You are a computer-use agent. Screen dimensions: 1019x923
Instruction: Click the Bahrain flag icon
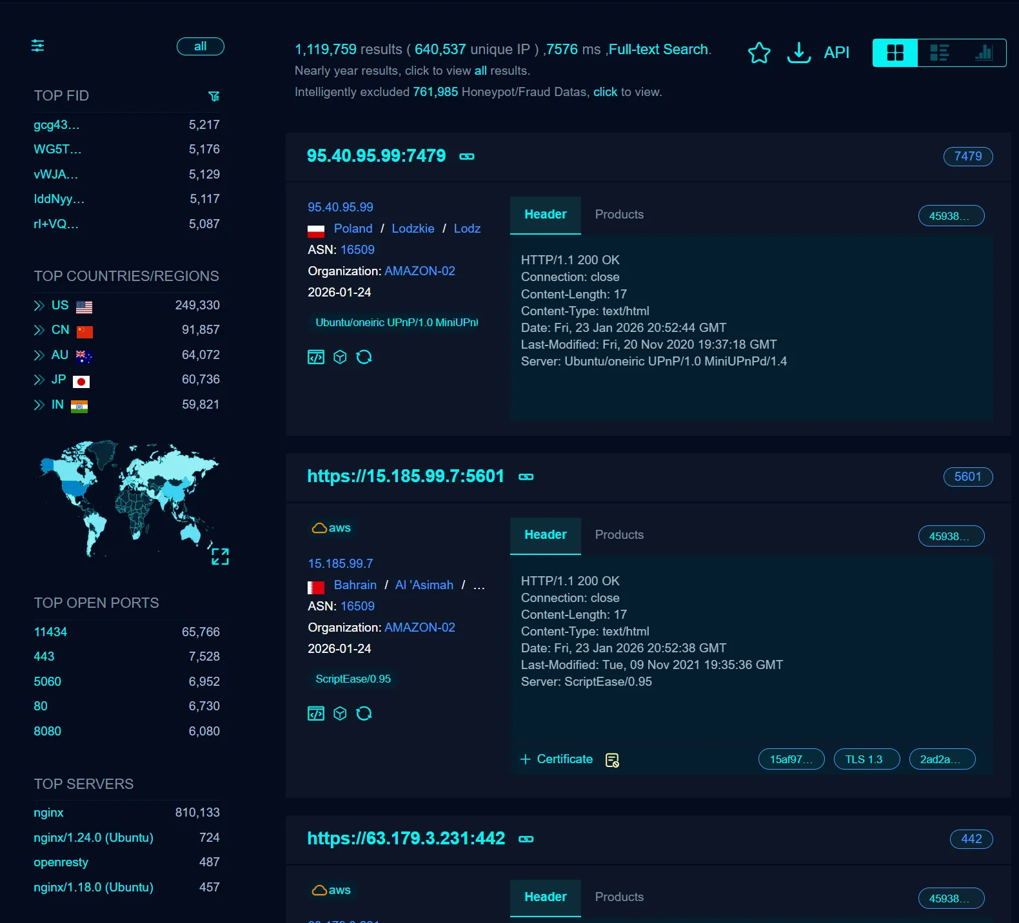tap(316, 587)
